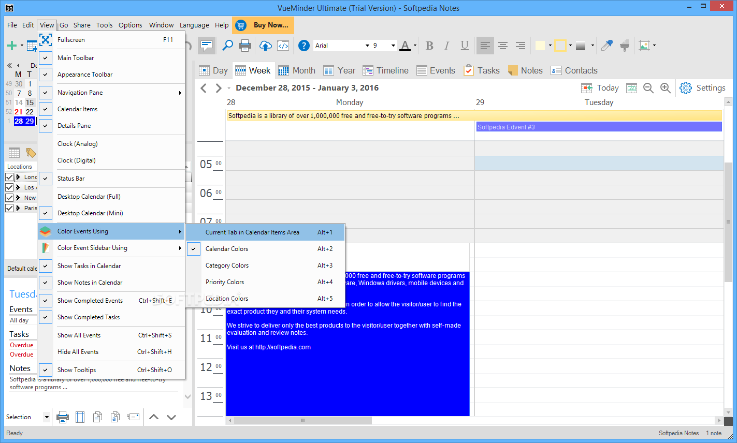The image size is (737, 443).
Task: Open font color dropdown arrow
Action: [x=415, y=46]
